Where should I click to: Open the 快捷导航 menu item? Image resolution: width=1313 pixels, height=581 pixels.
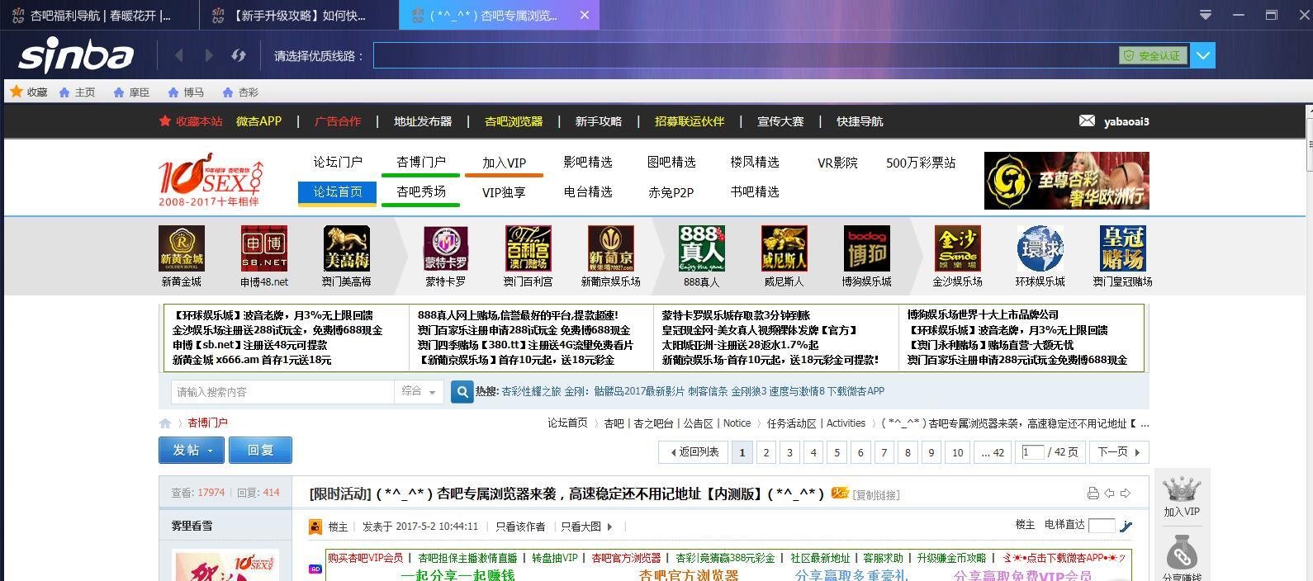[860, 121]
